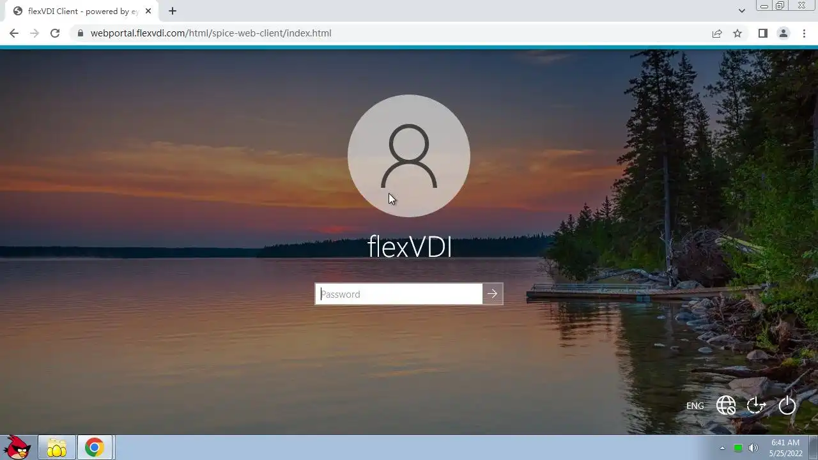Open the volume speaker tray icon

[753, 448]
